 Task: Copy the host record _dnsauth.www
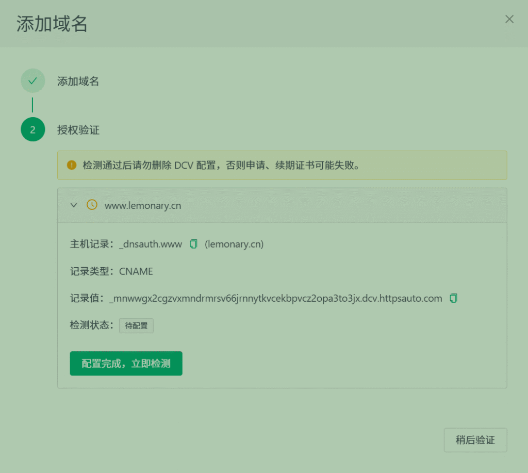pyautogui.click(x=194, y=244)
